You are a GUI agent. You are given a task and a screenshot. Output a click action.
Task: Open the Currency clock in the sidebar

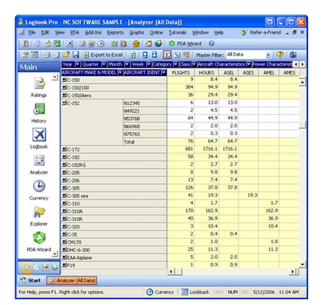coord(39,186)
